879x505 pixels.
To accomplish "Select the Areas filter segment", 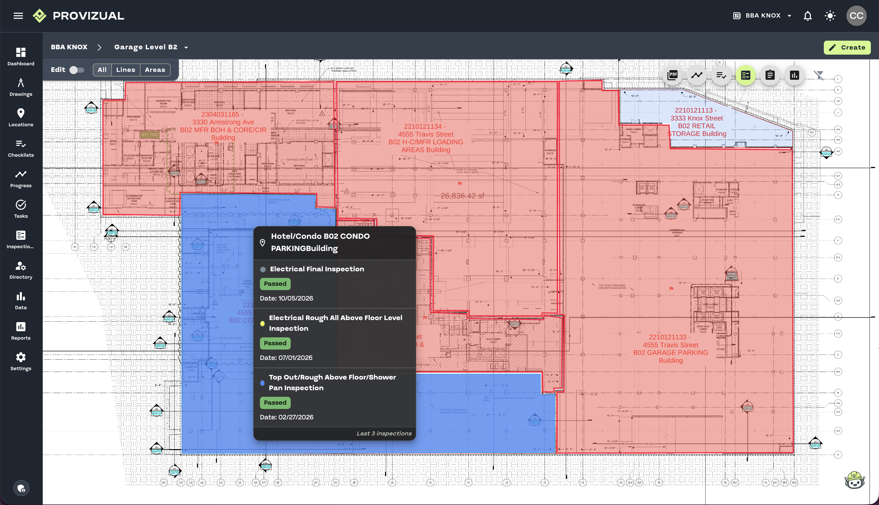I will (x=155, y=70).
